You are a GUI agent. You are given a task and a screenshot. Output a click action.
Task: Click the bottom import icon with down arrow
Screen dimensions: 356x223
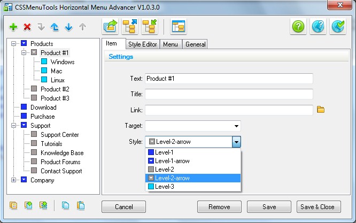coord(28,205)
